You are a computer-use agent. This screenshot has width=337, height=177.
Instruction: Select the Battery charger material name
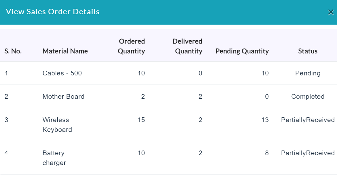[54, 158]
